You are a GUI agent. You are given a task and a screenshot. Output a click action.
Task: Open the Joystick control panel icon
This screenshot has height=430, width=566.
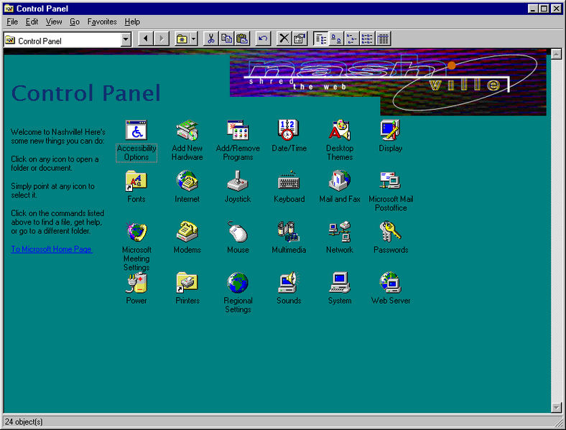[x=238, y=182]
